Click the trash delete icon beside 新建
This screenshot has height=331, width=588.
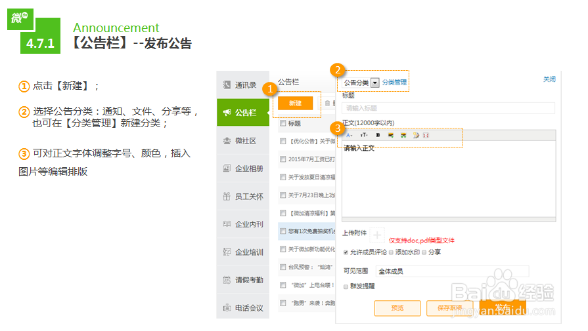[327, 103]
